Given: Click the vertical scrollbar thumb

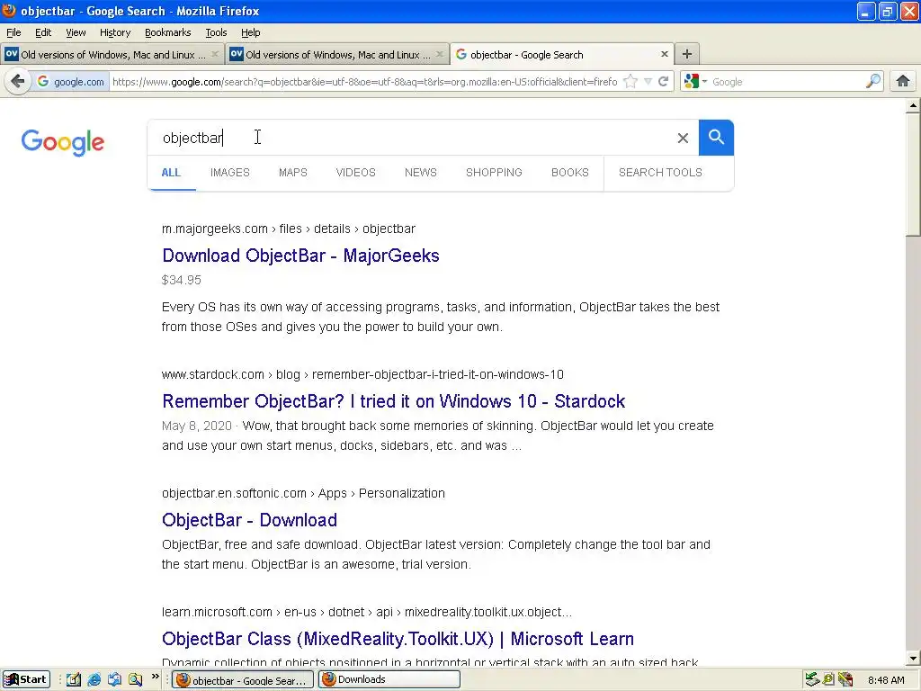Looking at the screenshot, I should [913, 175].
